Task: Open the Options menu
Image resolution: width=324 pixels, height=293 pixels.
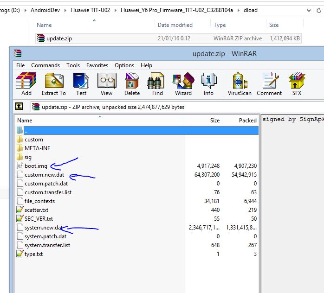Action: (124, 65)
